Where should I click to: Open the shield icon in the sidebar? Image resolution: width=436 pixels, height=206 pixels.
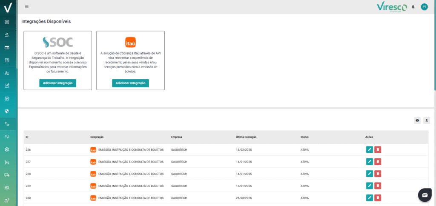(x=7, y=111)
